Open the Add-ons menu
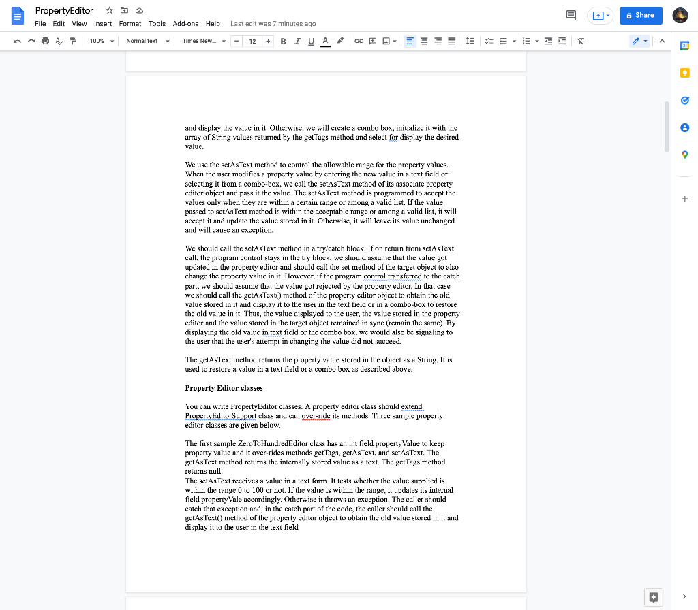698x610 pixels. tap(185, 22)
